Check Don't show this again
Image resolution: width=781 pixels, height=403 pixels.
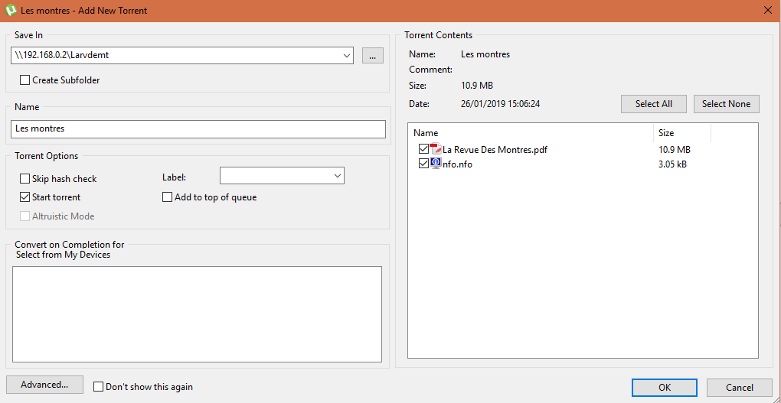98,387
